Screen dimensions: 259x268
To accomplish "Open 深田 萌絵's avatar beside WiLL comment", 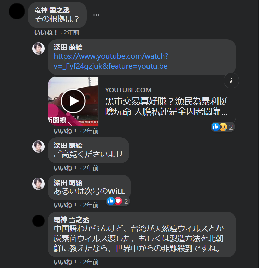I will point(38,184).
